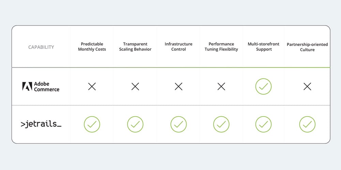341x170 pixels.
Task: Click the Infrastructure Control header
Action: point(178,47)
